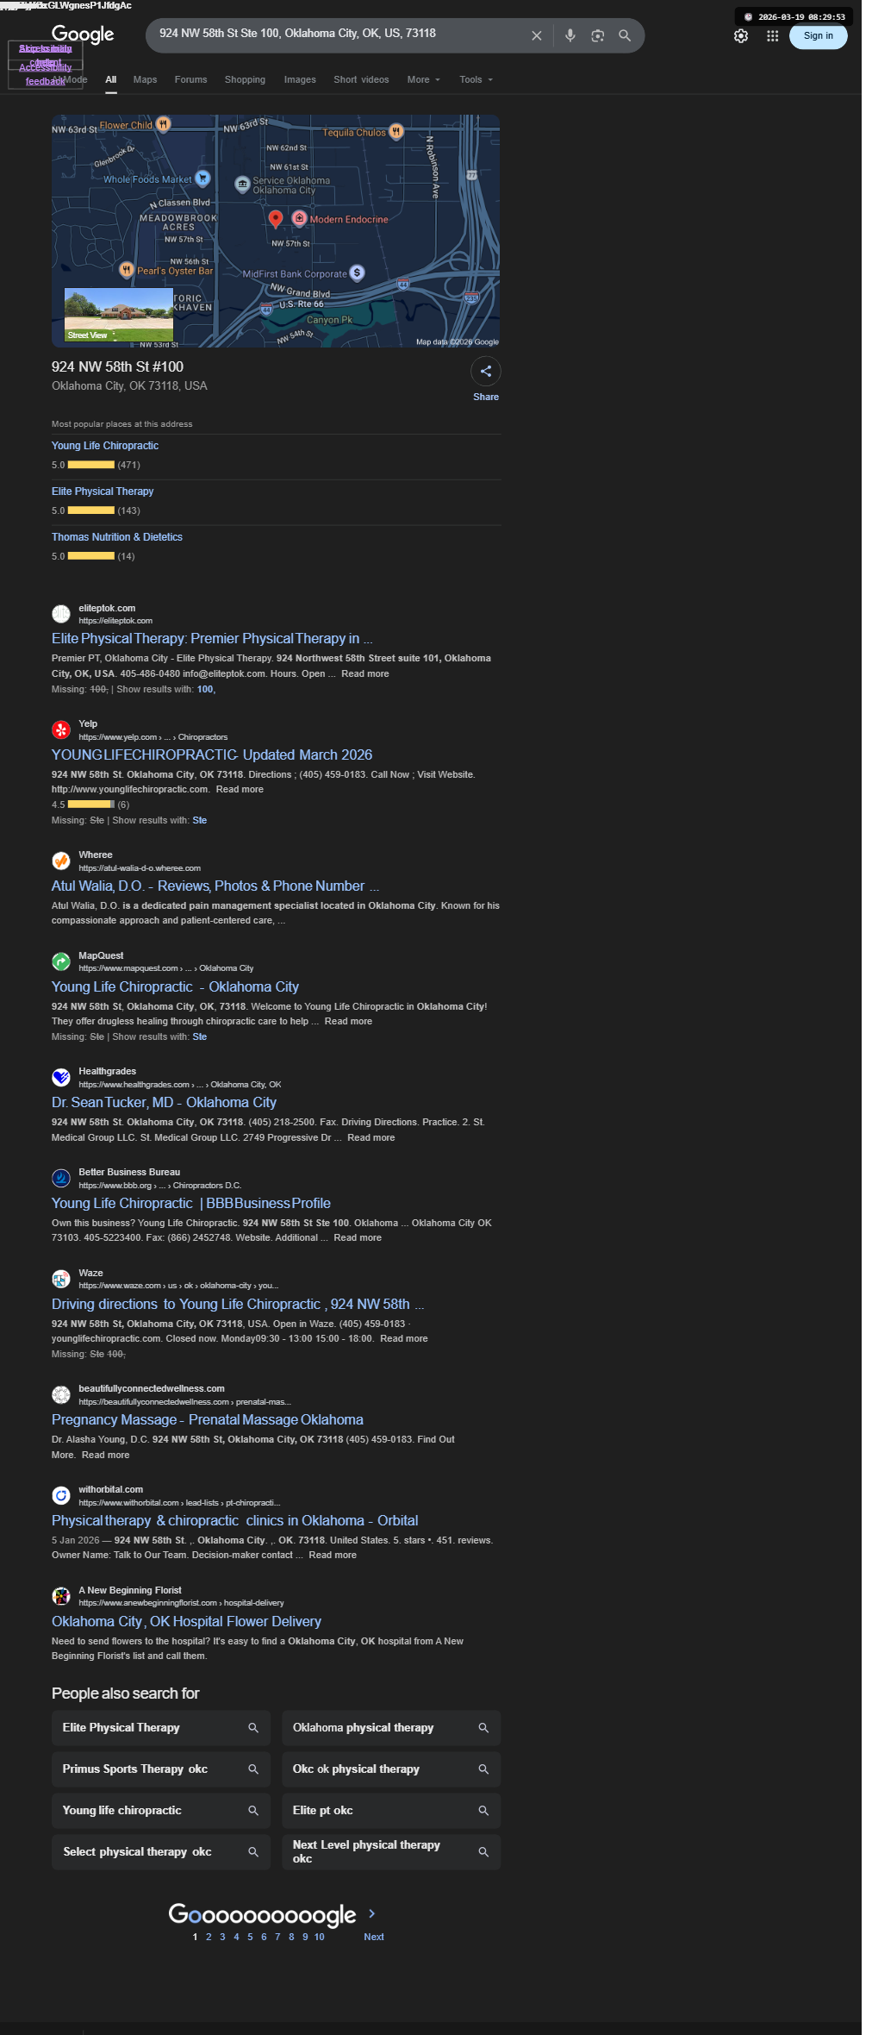
Task: Open Young Life Chiropractic place link
Action: click(x=105, y=446)
